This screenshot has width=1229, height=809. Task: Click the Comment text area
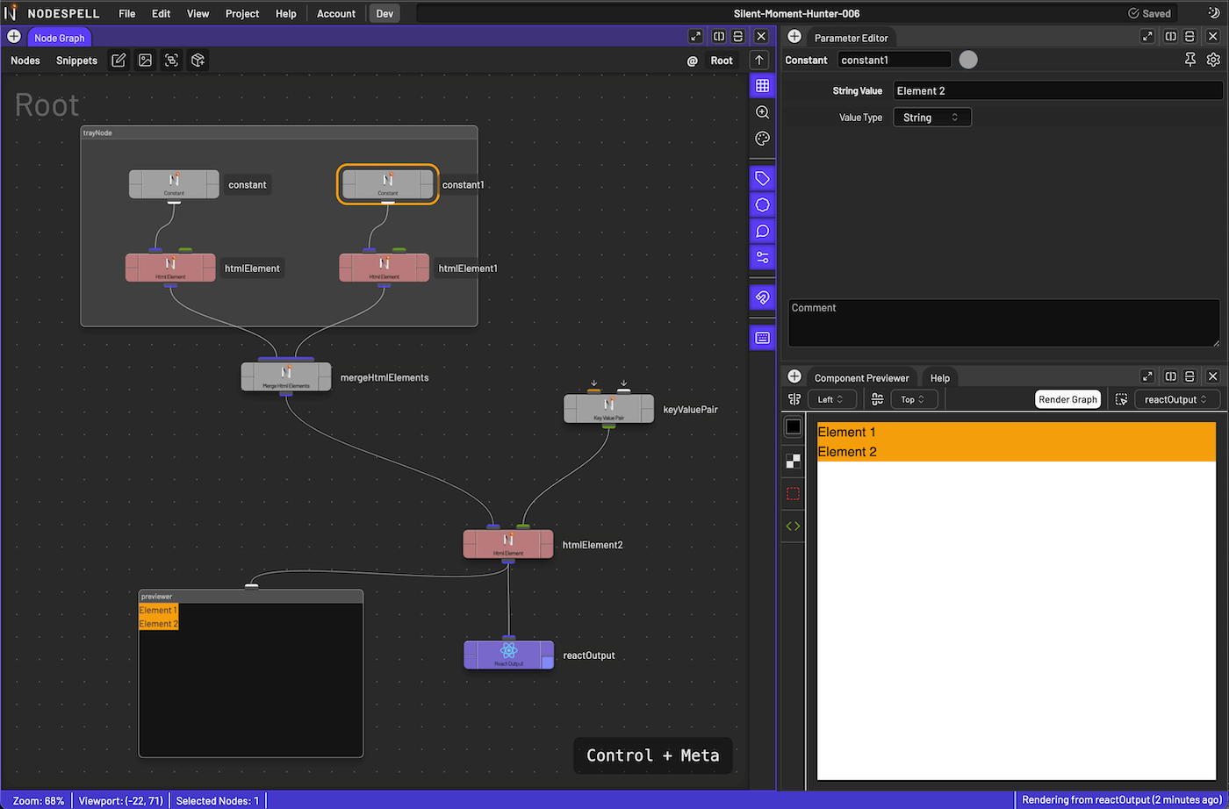(1003, 323)
